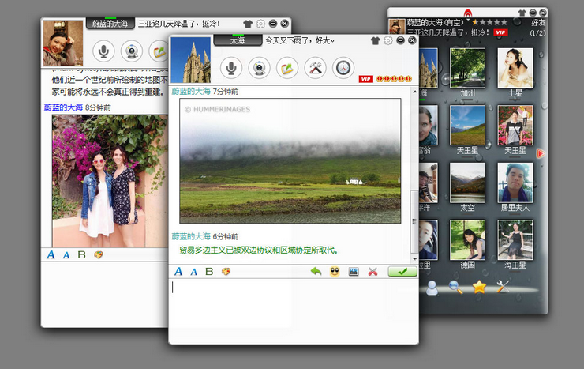Toggle bold text in front chat window
This screenshot has width=584, height=369.
[x=209, y=272]
